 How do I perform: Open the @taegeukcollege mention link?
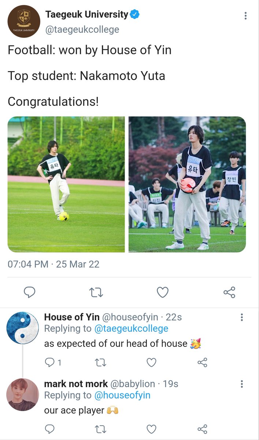pyautogui.click(x=131, y=329)
